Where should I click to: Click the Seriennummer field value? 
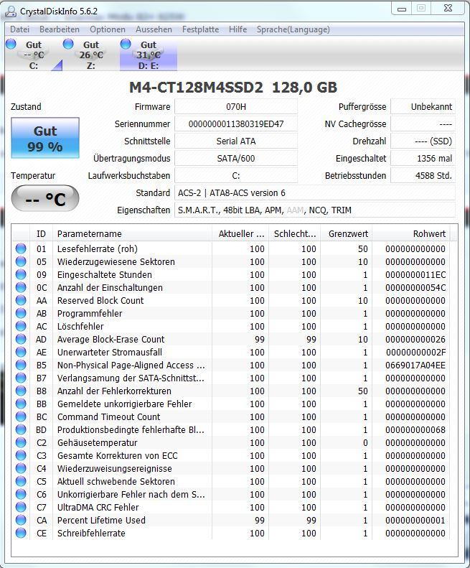click(x=236, y=124)
